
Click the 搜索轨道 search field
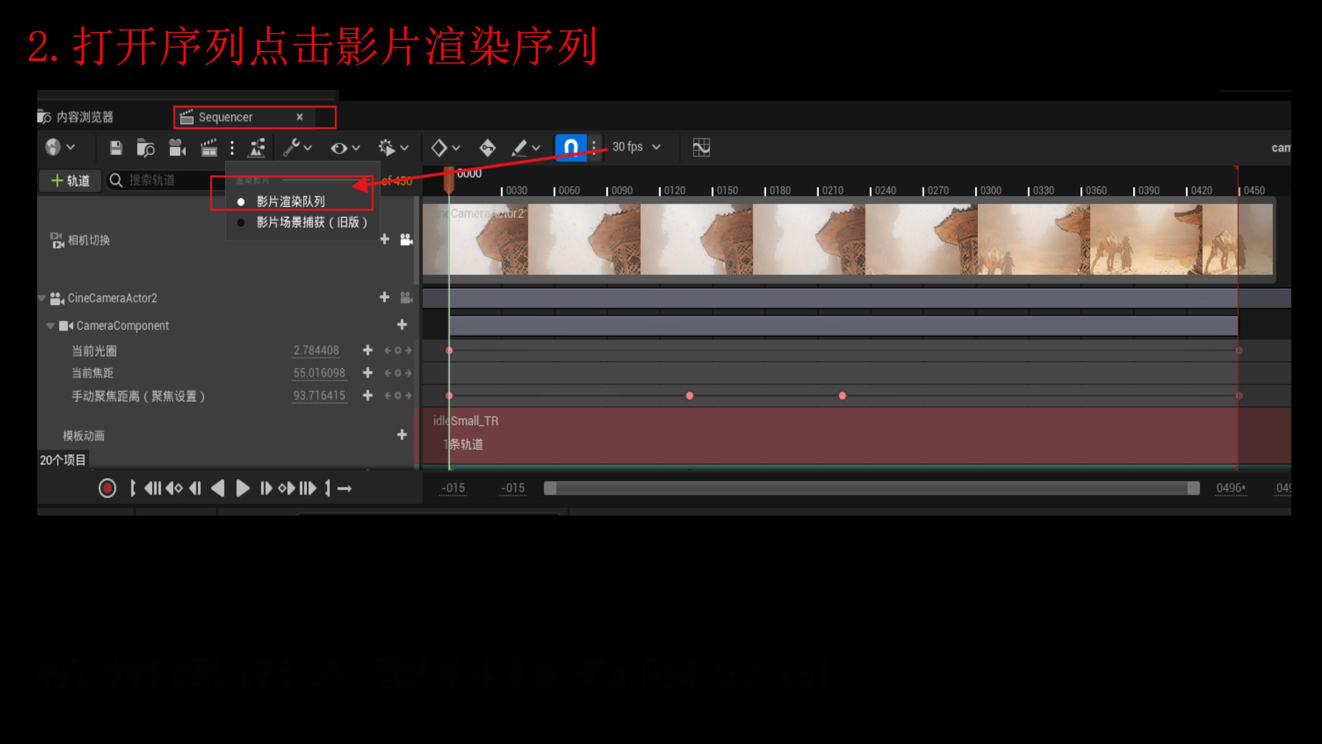(165, 180)
